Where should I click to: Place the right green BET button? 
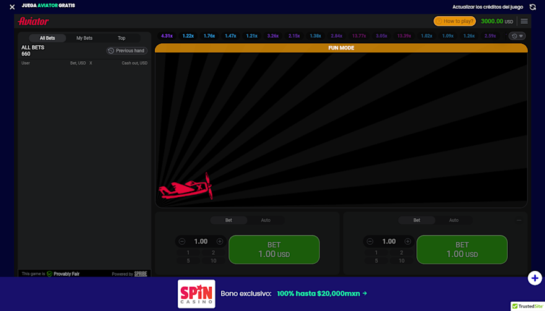[x=462, y=250]
